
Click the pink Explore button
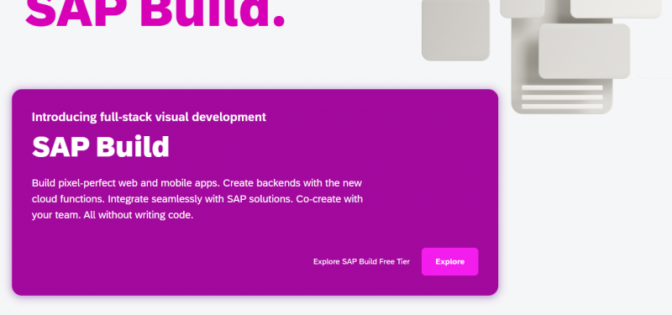(x=449, y=261)
